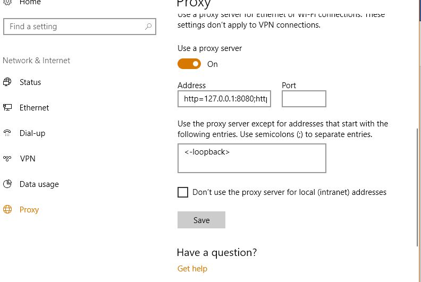Click the vertical scrollbar thumb
The width and height of the screenshot is (421, 282).
pos(417,187)
